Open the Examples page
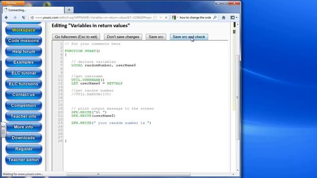The width and height of the screenshot is (317, 178). pos(23,62)
